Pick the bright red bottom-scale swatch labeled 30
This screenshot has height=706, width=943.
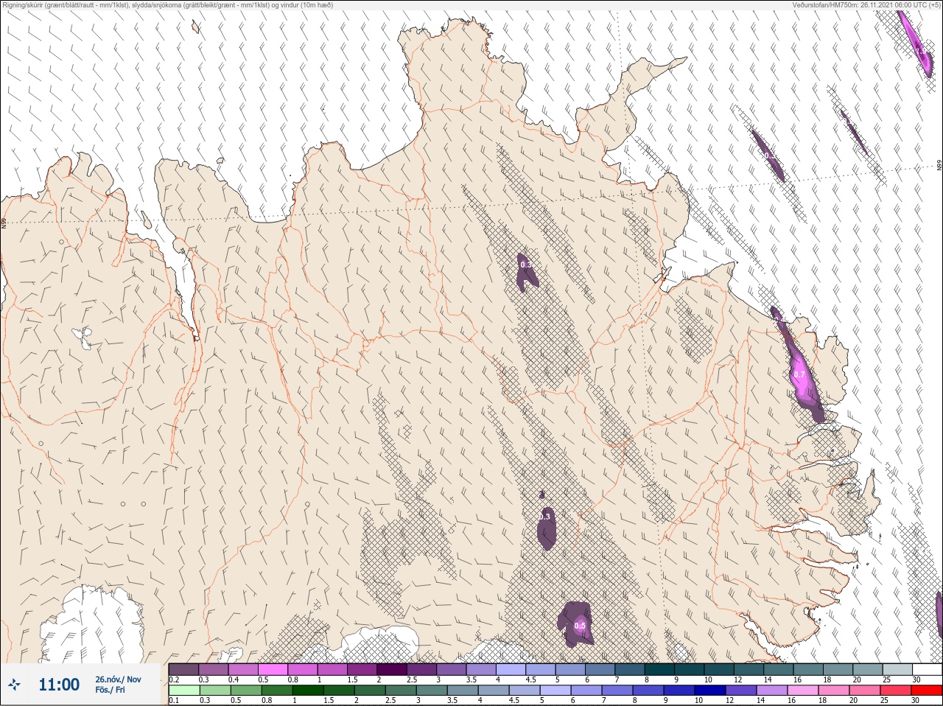click(x=927, y=690)
